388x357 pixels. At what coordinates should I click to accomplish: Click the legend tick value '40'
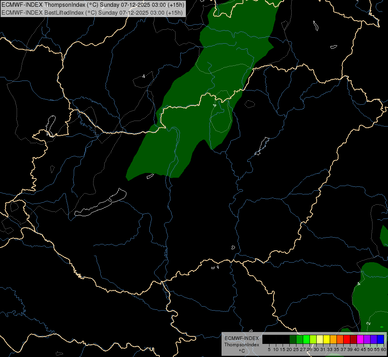pyautogui.click(x=357, y=349)
